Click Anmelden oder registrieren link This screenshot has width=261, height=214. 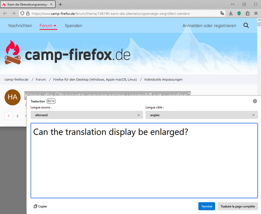click(209, 25)
